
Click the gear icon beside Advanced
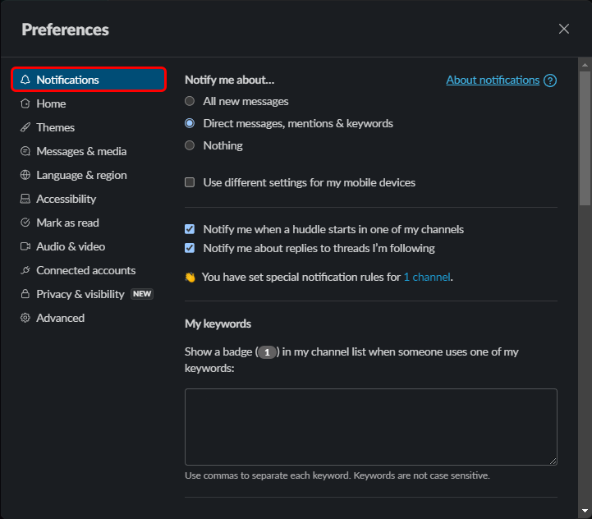coord(25,318)
